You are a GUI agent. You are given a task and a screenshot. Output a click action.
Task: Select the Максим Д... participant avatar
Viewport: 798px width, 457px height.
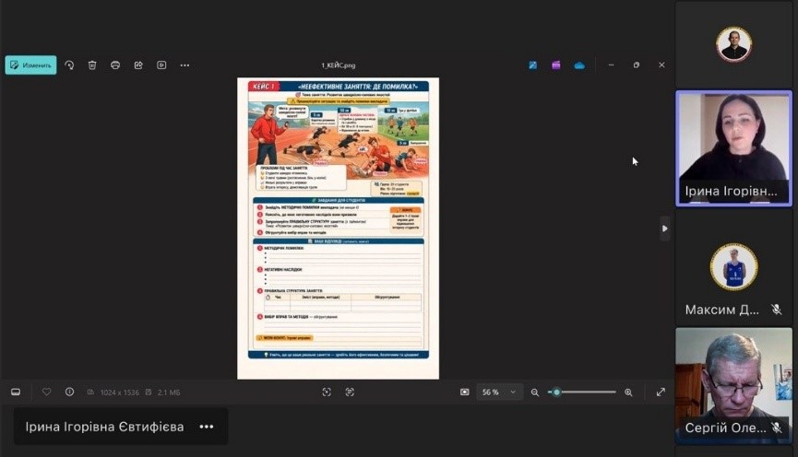click(x=733, y=267)
